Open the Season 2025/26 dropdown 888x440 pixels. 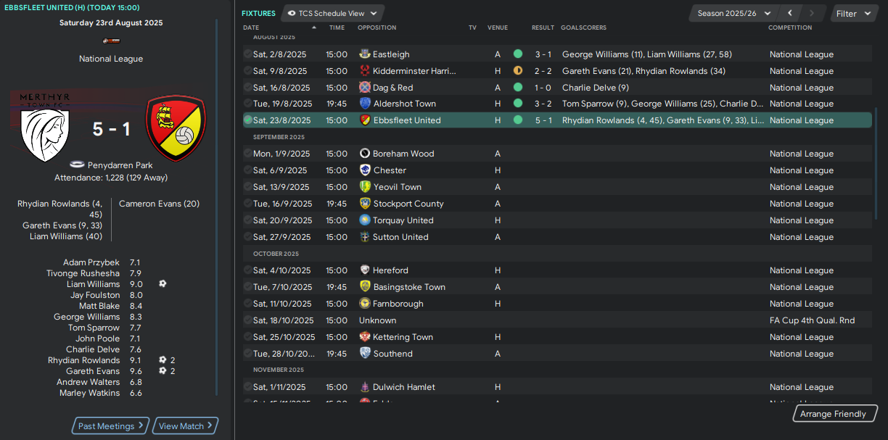(733, 13)
